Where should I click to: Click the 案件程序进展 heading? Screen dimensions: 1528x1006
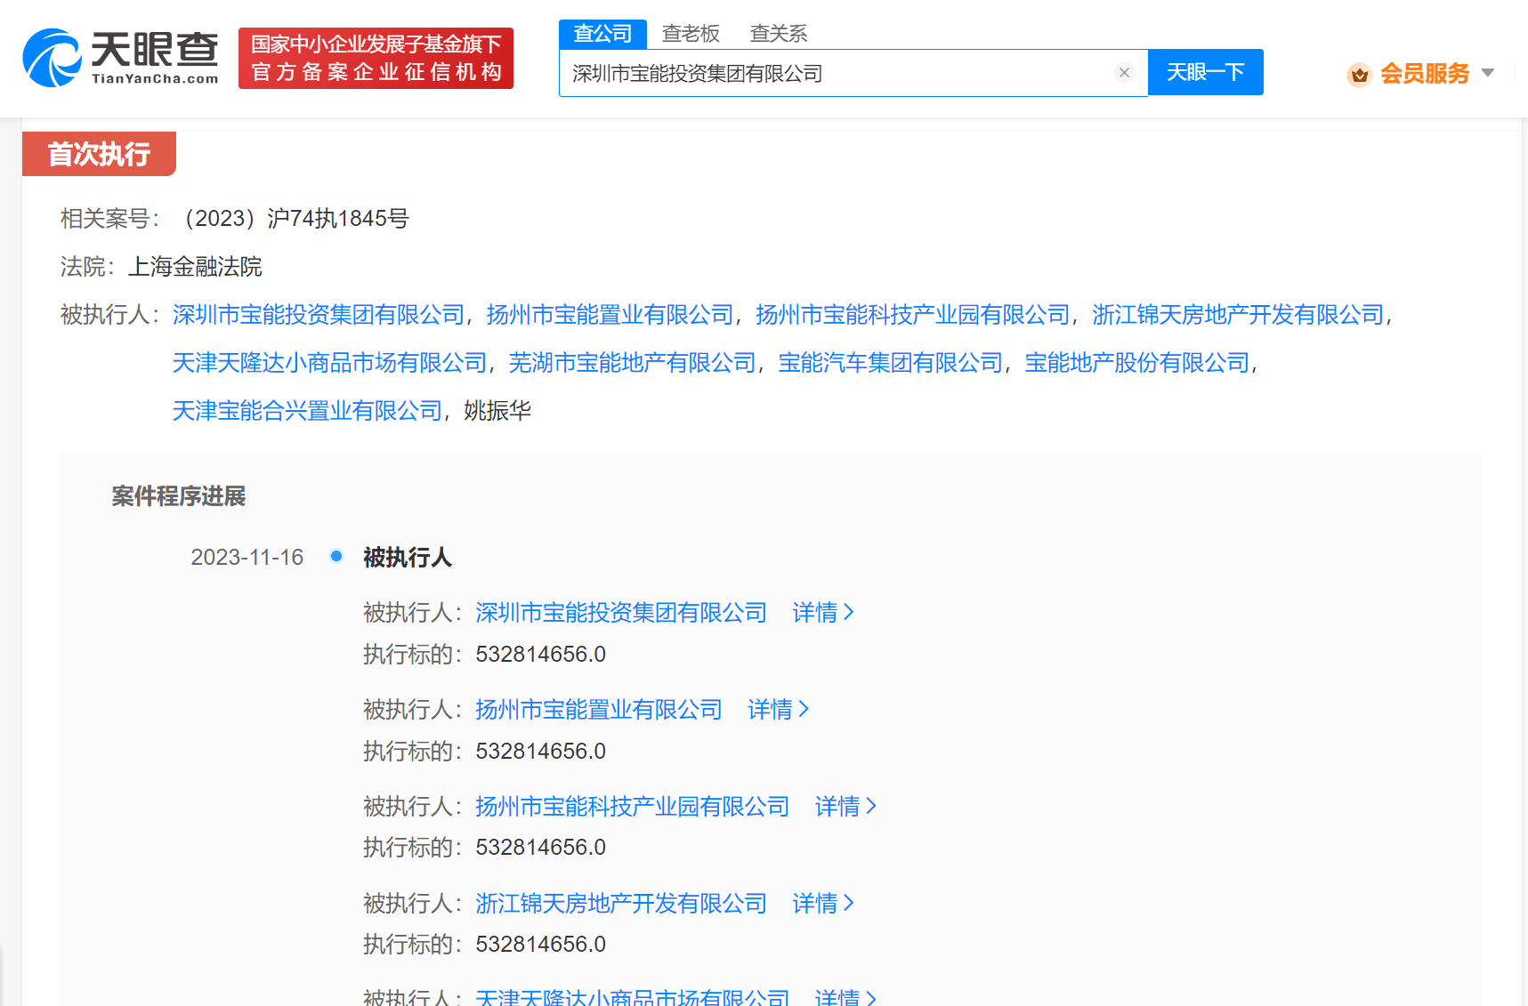pyautogui.click(x=179, y=496)
